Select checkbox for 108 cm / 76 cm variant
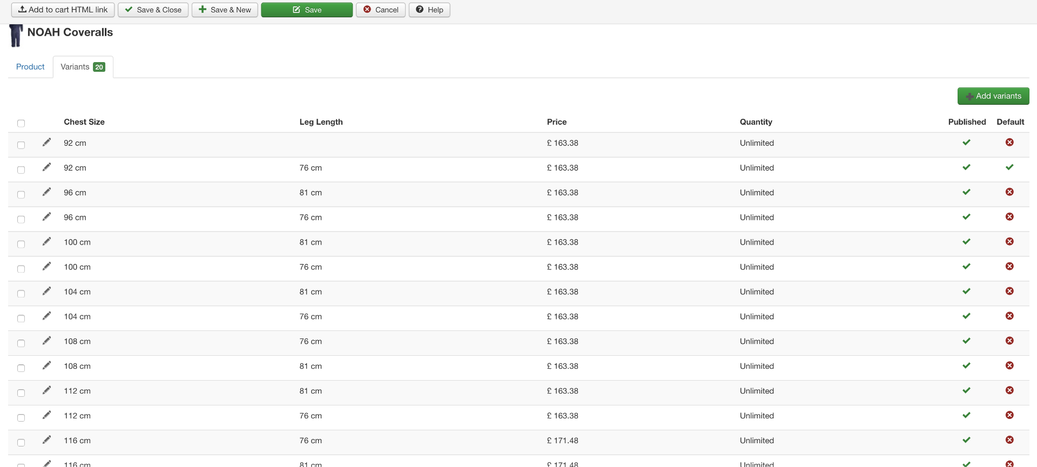Image resolution: width=1037 pixels, height=467 pixels. coord(21,343)
